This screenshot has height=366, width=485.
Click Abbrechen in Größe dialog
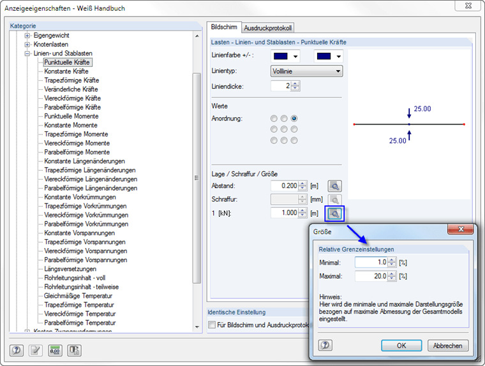[447, 346]
